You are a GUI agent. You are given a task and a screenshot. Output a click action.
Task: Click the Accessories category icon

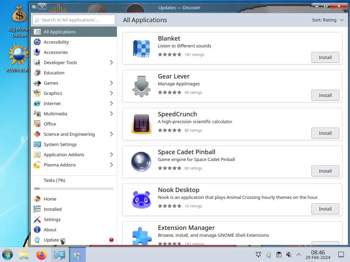pyautogui.click(x=37, y=52)
